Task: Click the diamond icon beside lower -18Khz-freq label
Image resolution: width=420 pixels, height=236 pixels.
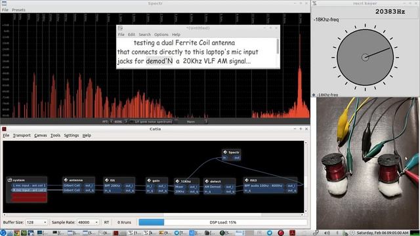Action: (314, 95)
